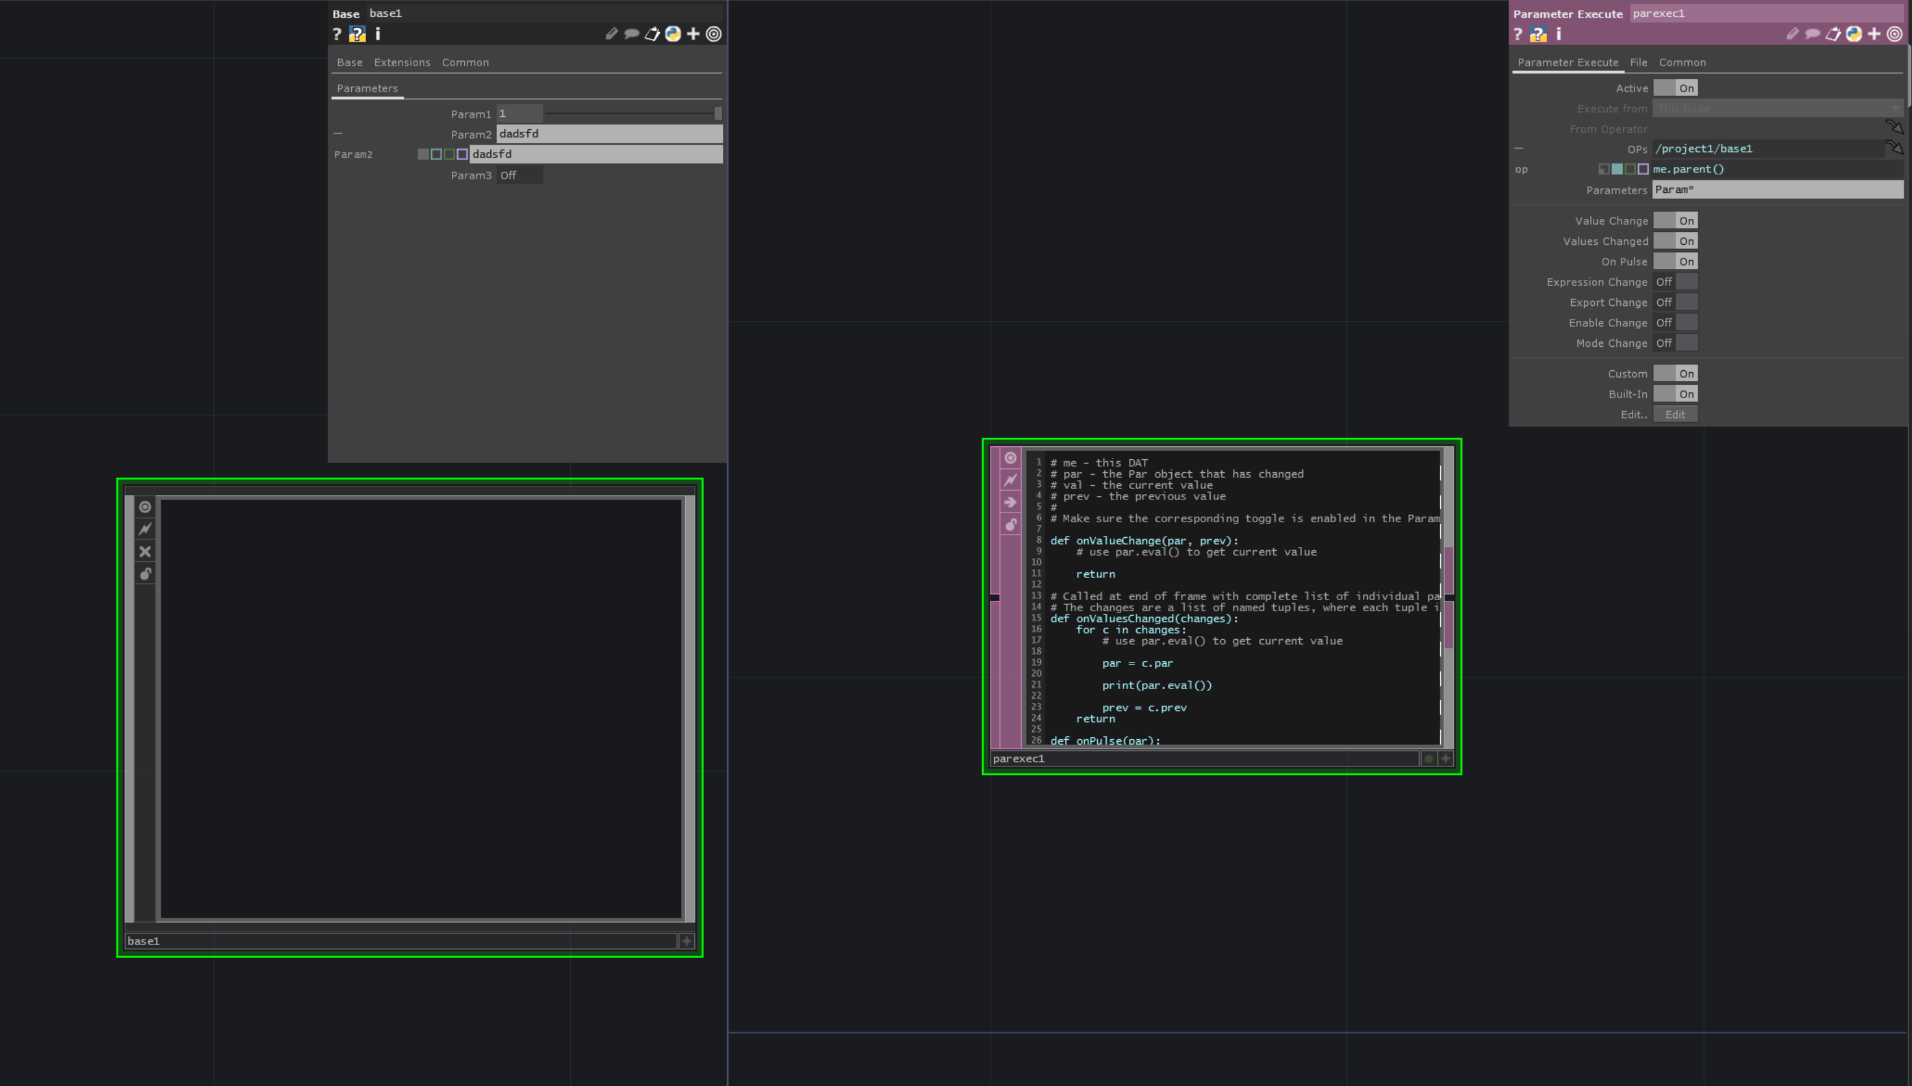Collapse the Param2 parameter with the minus
This screenshot has height=1086, width=1912.
[338, 133]
